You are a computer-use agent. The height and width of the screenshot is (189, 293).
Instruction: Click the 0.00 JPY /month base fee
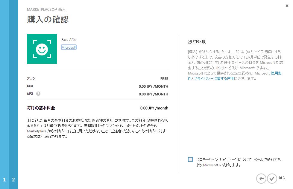pos(154,108)
